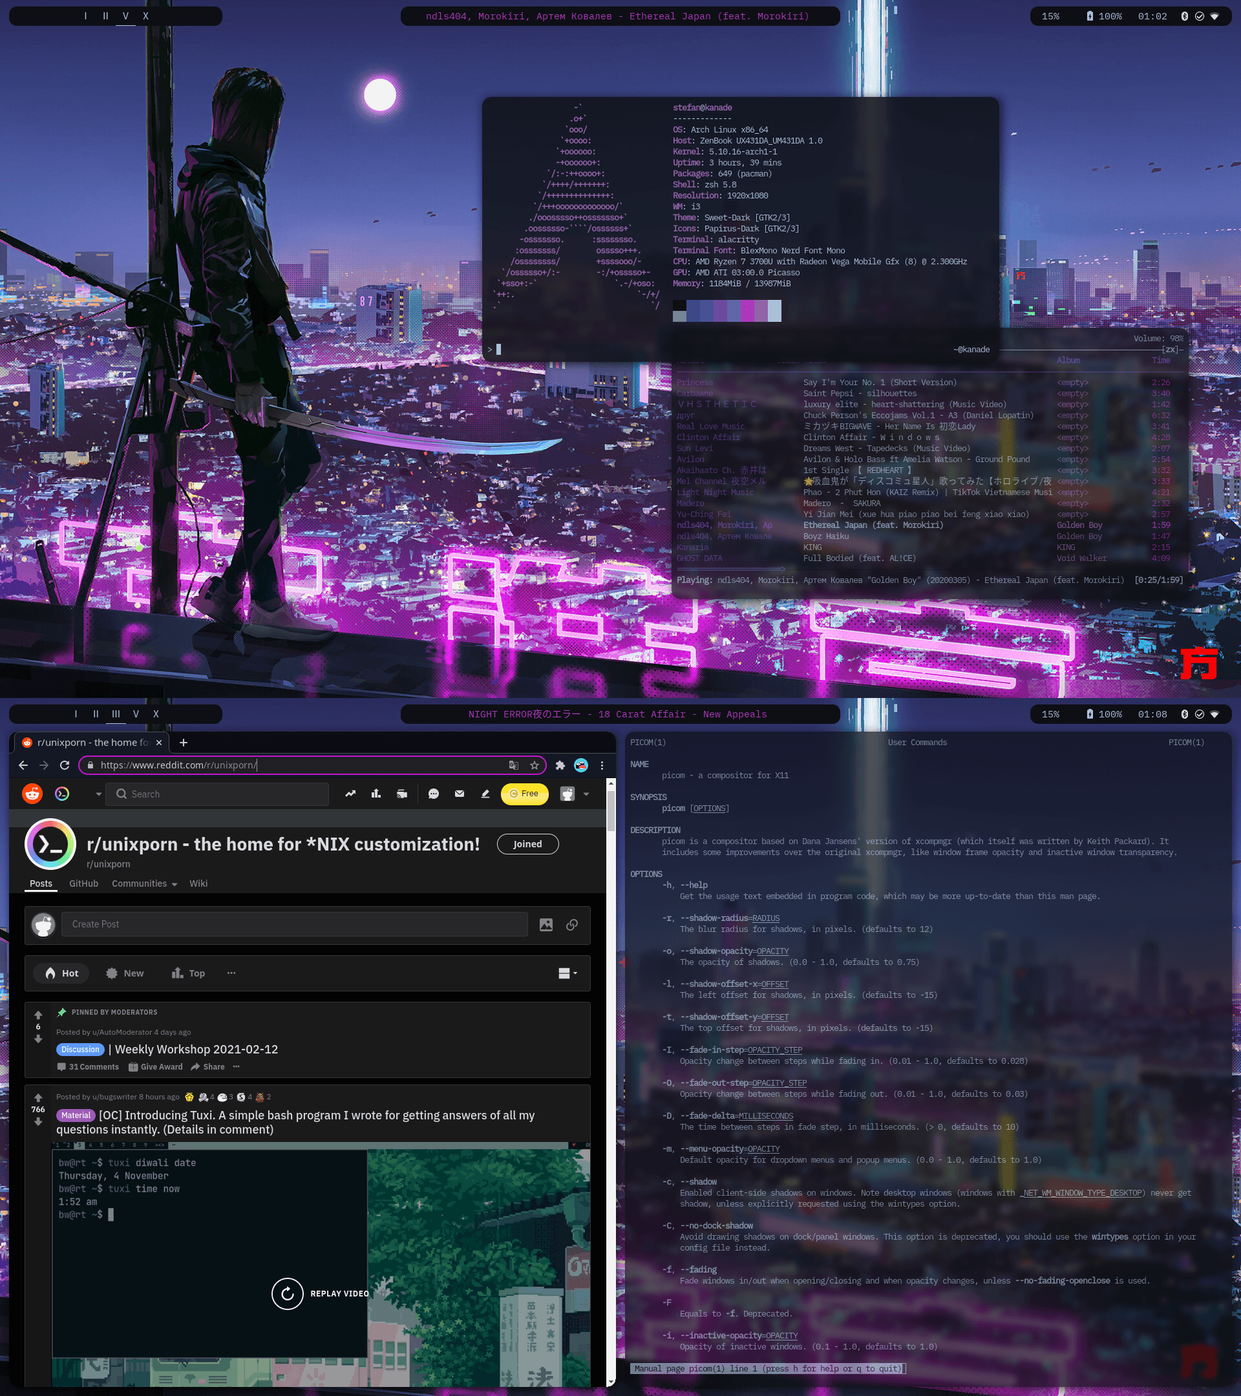Image resolution: width=1241 pixels, height=1396 pixels.
Task: Open the ellipsis menu after Share
Action: (x=237, y=1067)
